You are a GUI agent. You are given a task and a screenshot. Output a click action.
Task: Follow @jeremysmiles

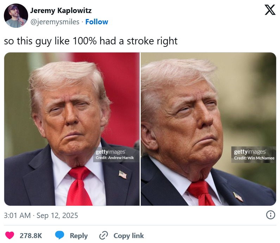pyautogui.click(x=97, y=22)
